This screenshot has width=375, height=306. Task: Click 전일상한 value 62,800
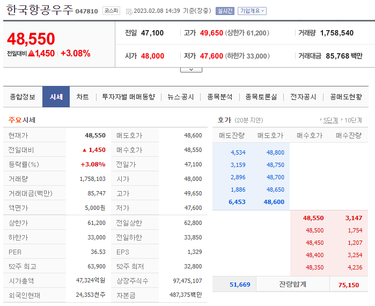point(193,223)
